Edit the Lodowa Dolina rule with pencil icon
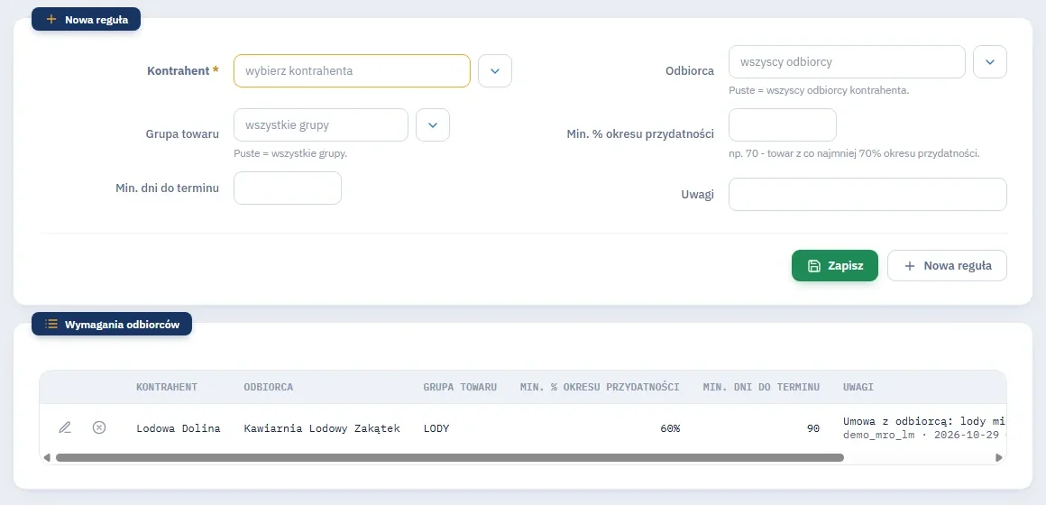The image size is (1046, 505). [65, 427]
